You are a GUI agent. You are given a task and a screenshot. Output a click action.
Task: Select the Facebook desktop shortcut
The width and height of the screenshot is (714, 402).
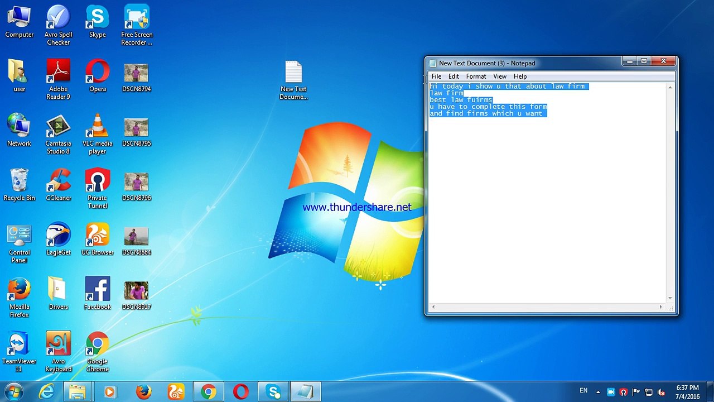98,294
